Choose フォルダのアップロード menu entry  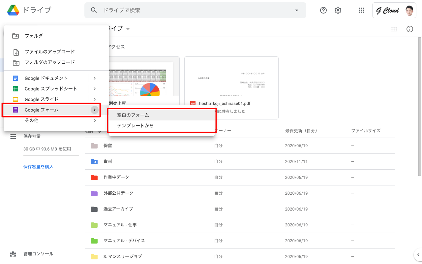(56, 62)
